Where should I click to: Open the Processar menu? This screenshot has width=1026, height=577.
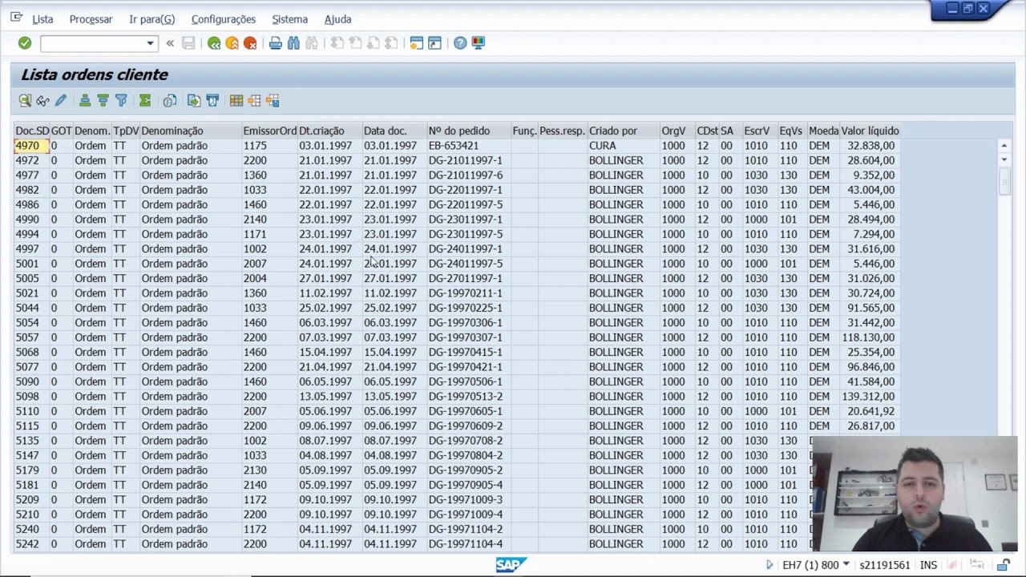pyautogui.click(x=91, y=19)
